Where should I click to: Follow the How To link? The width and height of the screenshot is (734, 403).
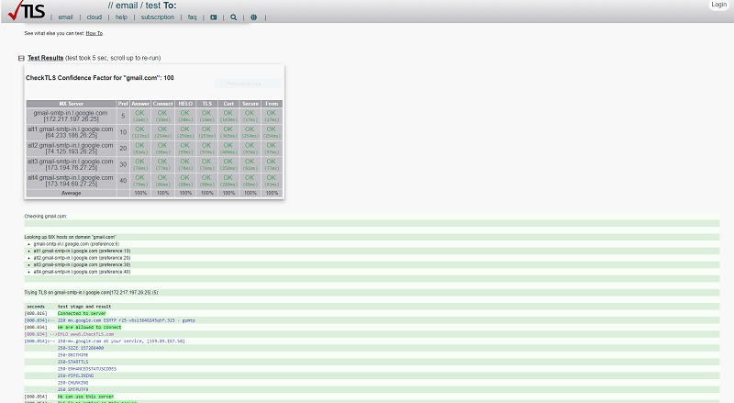[x=95, y=33]
